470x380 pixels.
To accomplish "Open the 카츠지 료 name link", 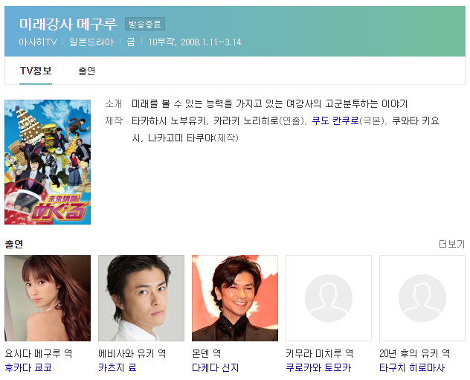I will coord(117,367).
